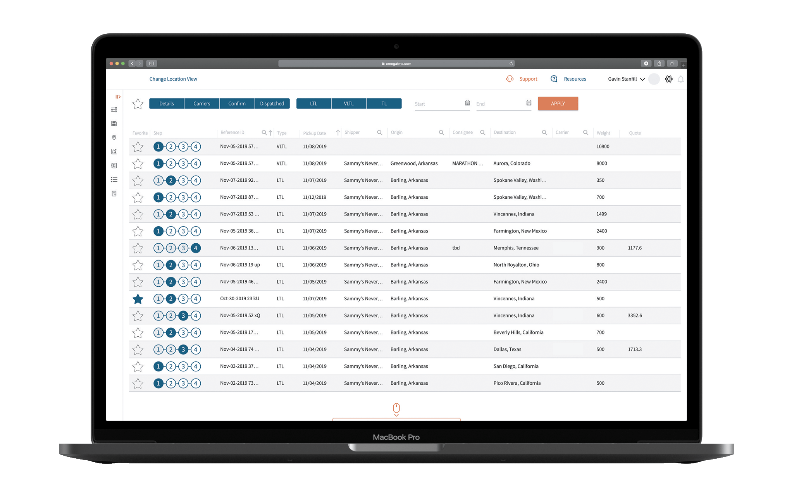Viewport: 811px width, 494px height.
Task: Open reference Nov-06-2019 19 up
Action: 240,265
